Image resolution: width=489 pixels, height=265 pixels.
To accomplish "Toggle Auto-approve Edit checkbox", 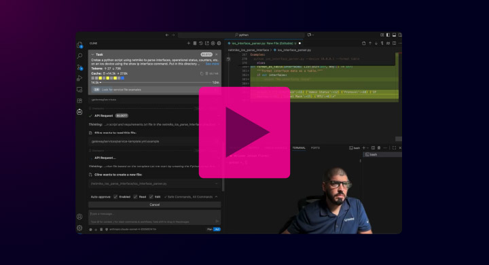I will [x=151, y=197].
